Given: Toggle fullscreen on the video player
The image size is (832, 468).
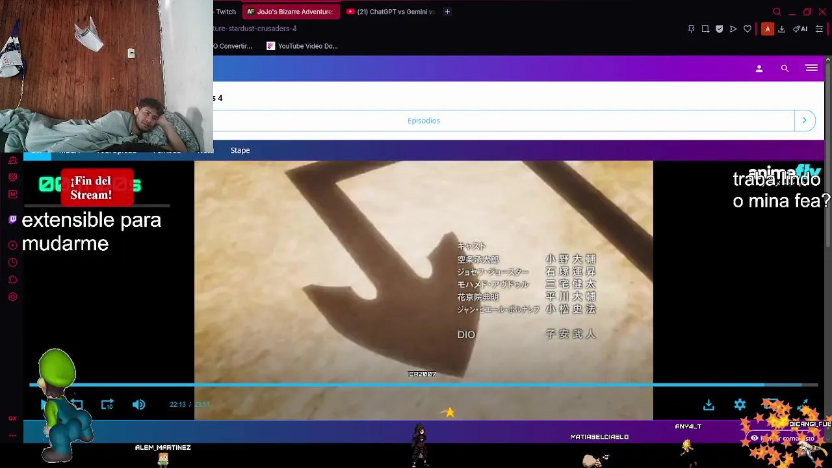Looking at the screenshot, I should point(803,404).
